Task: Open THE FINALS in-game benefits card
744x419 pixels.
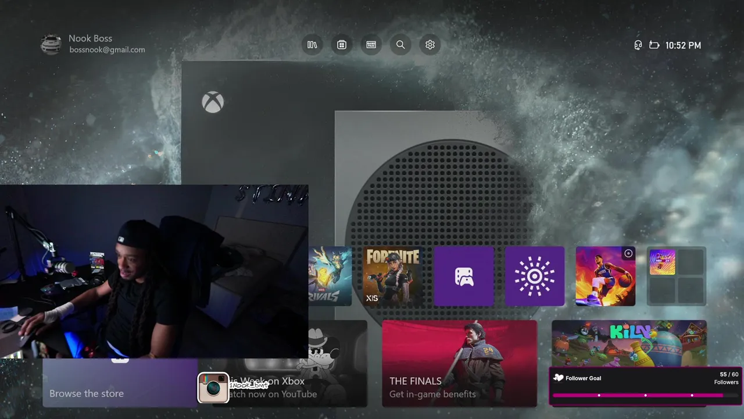Action: click(x=460, y=363)
